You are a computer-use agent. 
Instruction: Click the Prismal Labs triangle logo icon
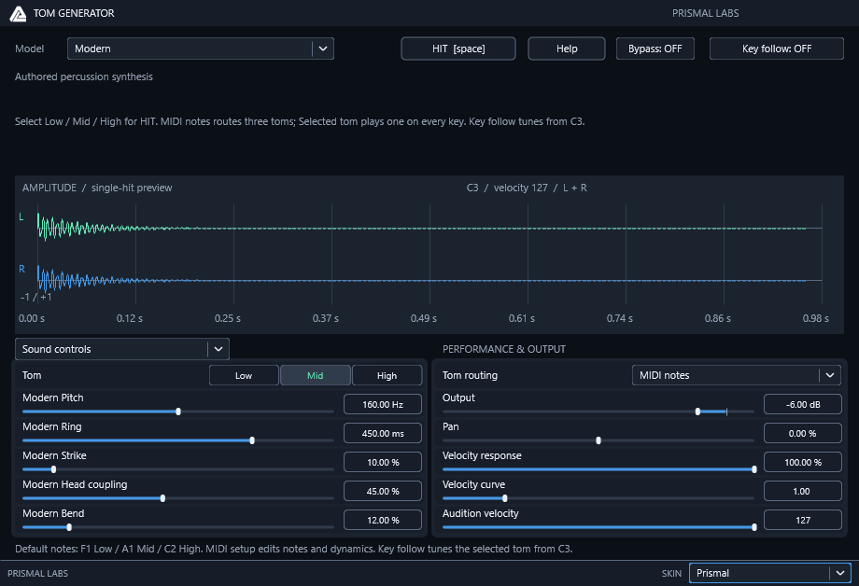18,14
